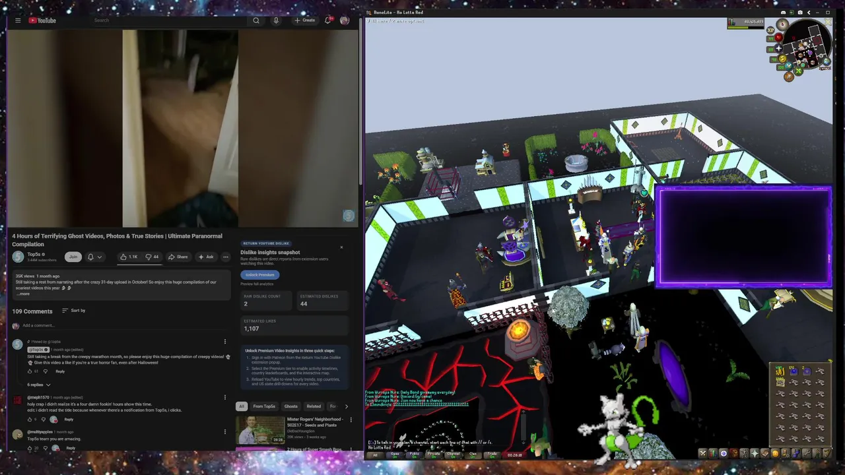Screen dimensions: 845x475
Task: Open options menu on @meph1570 comment
Action: [x=225, y=397]
